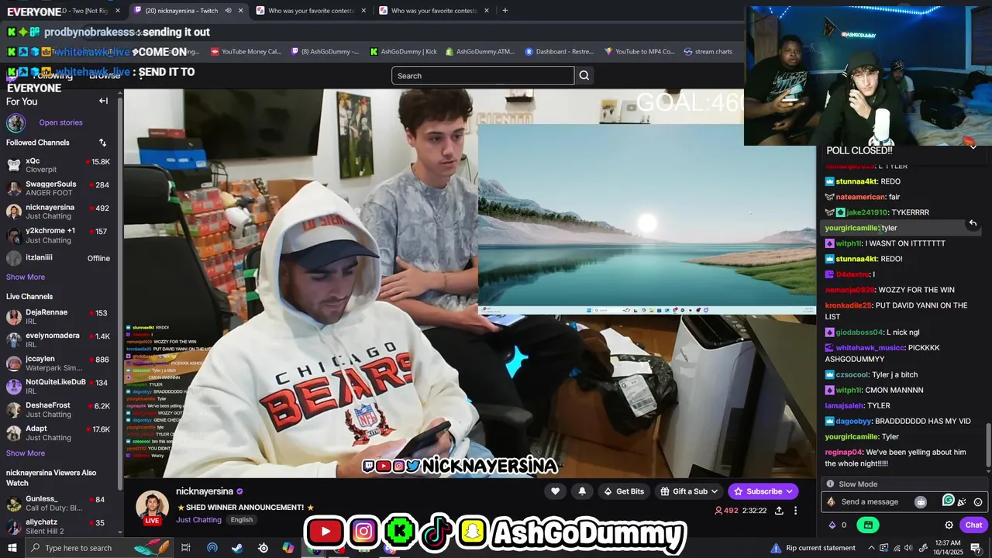Screen dimensions: 992x558
Task: Click Open stories link in sidebar
Action: click(60, 122)
